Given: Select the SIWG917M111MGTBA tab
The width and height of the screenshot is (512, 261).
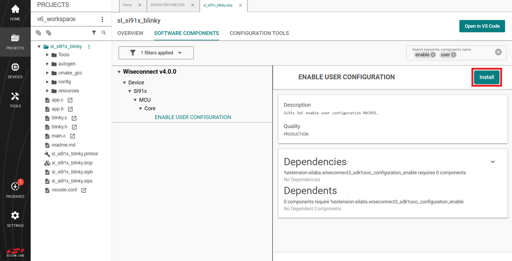Looking at the screenshot, I should coord(167,5).
